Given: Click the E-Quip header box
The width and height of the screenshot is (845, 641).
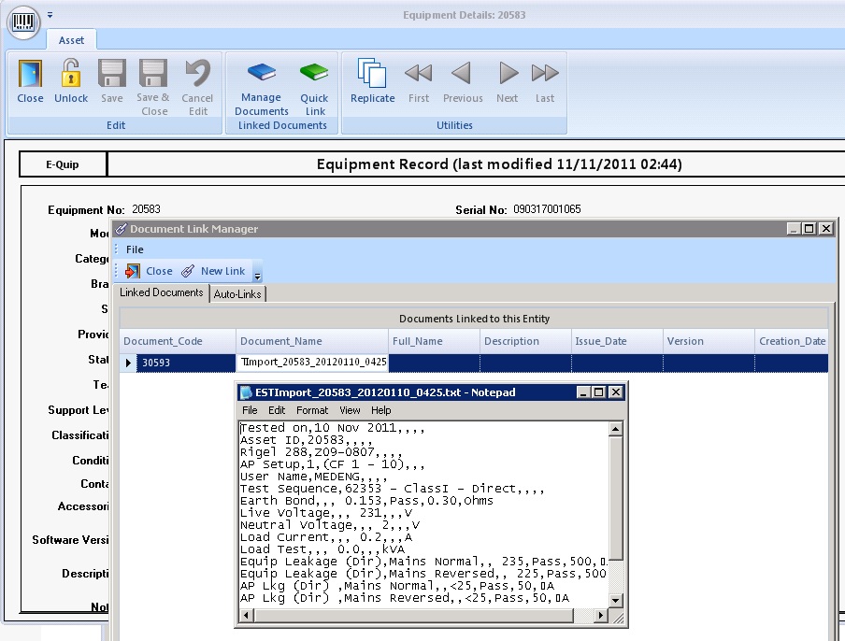Looking at the screenshot, I should click(x=63, y=164).
